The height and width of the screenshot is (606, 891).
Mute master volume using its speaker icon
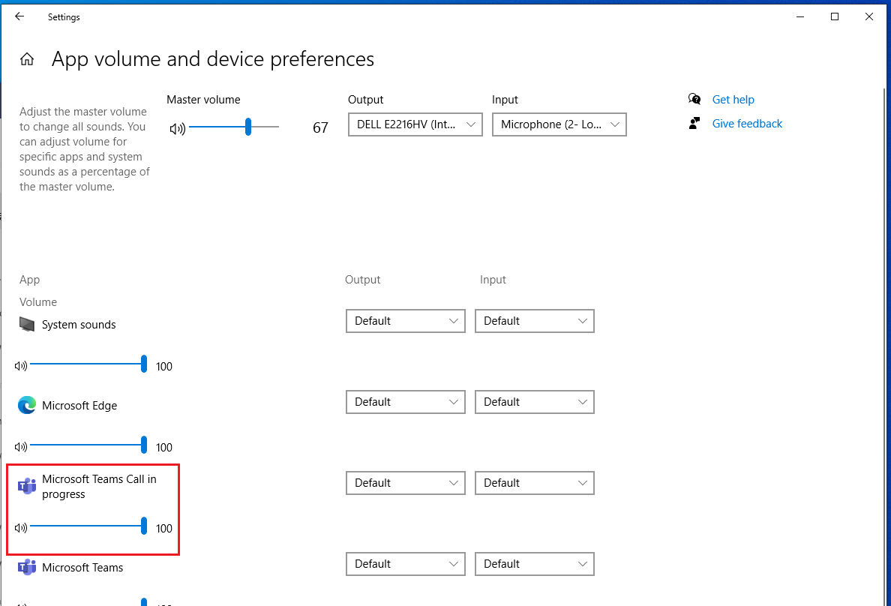[x=177, y=129]
